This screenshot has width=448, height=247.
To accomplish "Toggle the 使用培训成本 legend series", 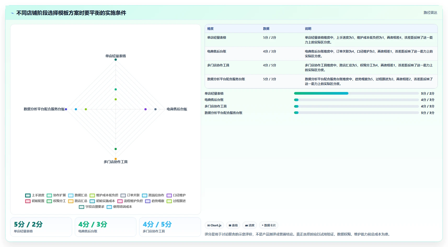I will (x=119, y=207).
